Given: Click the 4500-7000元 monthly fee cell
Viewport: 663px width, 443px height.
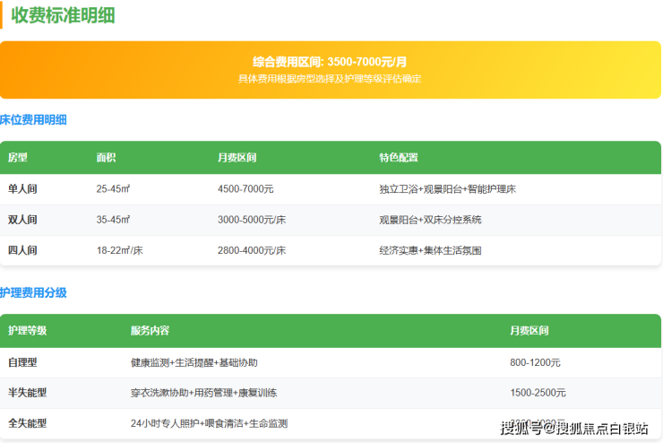Looking at the screenshot, I should [245, 189].
